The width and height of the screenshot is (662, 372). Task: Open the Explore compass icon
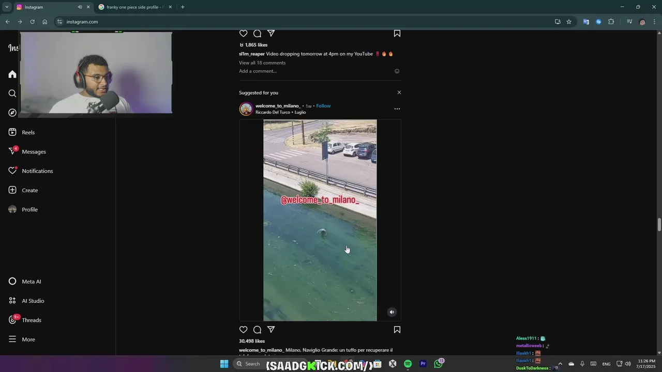pyautogui.click(x=12, y=113)
